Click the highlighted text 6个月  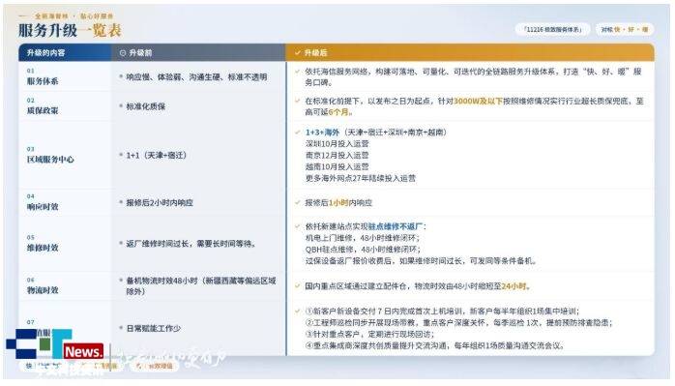click(338, 112)
